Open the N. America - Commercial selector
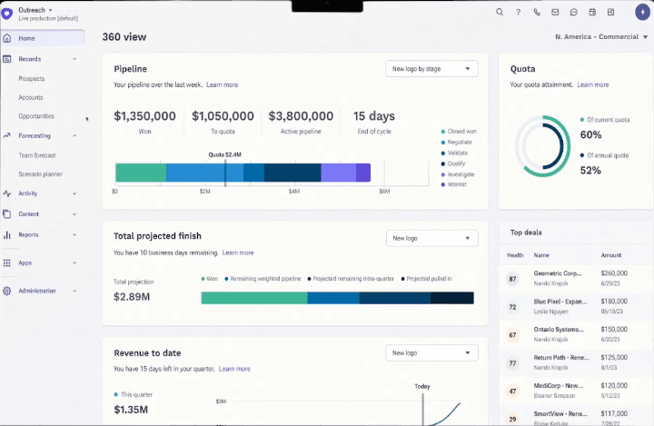The height and width of the screenshot is (426, 654). [601, 36]
